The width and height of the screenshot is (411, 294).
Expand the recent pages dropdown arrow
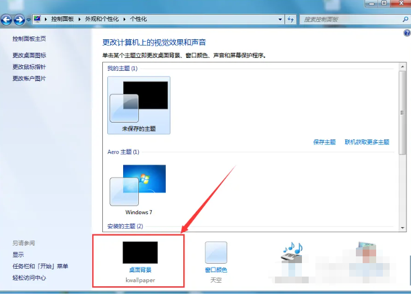[29, 20]
